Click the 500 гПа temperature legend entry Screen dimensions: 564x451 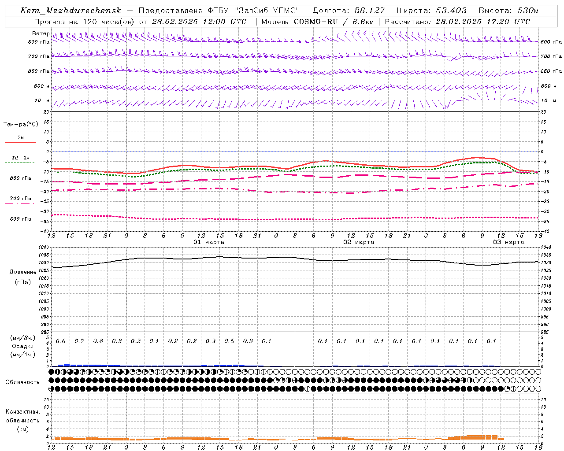21,219
